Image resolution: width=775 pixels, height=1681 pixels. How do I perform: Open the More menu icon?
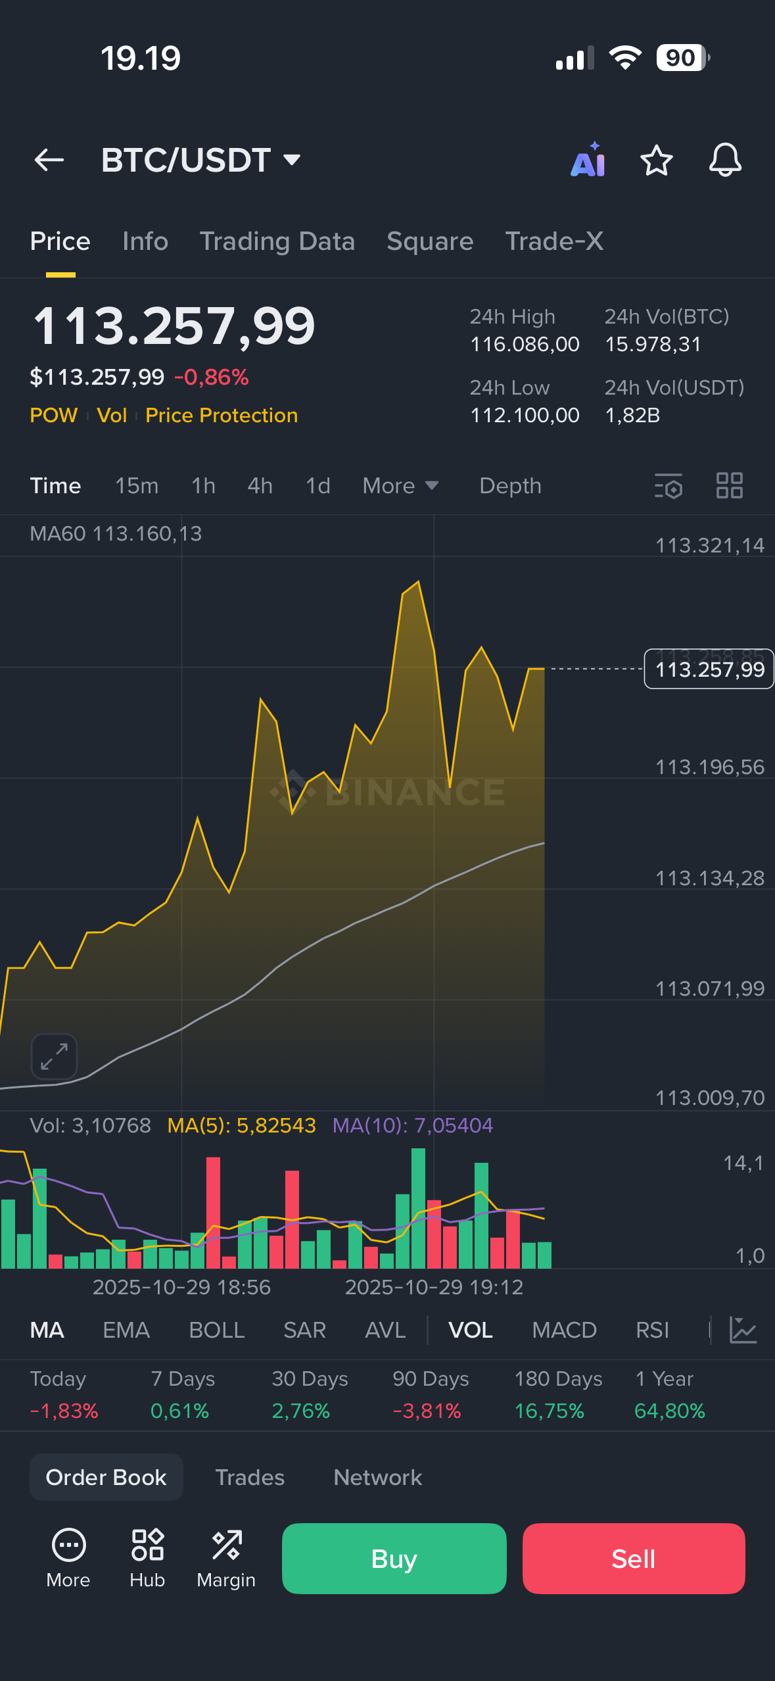tap(68, 1557)
